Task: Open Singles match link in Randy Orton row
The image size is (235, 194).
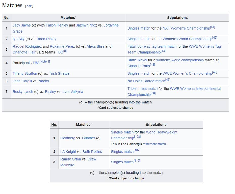Action: pyautogui.click(x=122, y=162)
